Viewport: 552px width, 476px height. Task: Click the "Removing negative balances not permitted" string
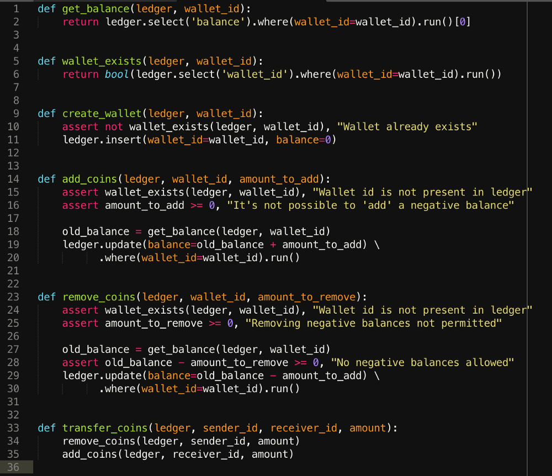pos(374,323)
